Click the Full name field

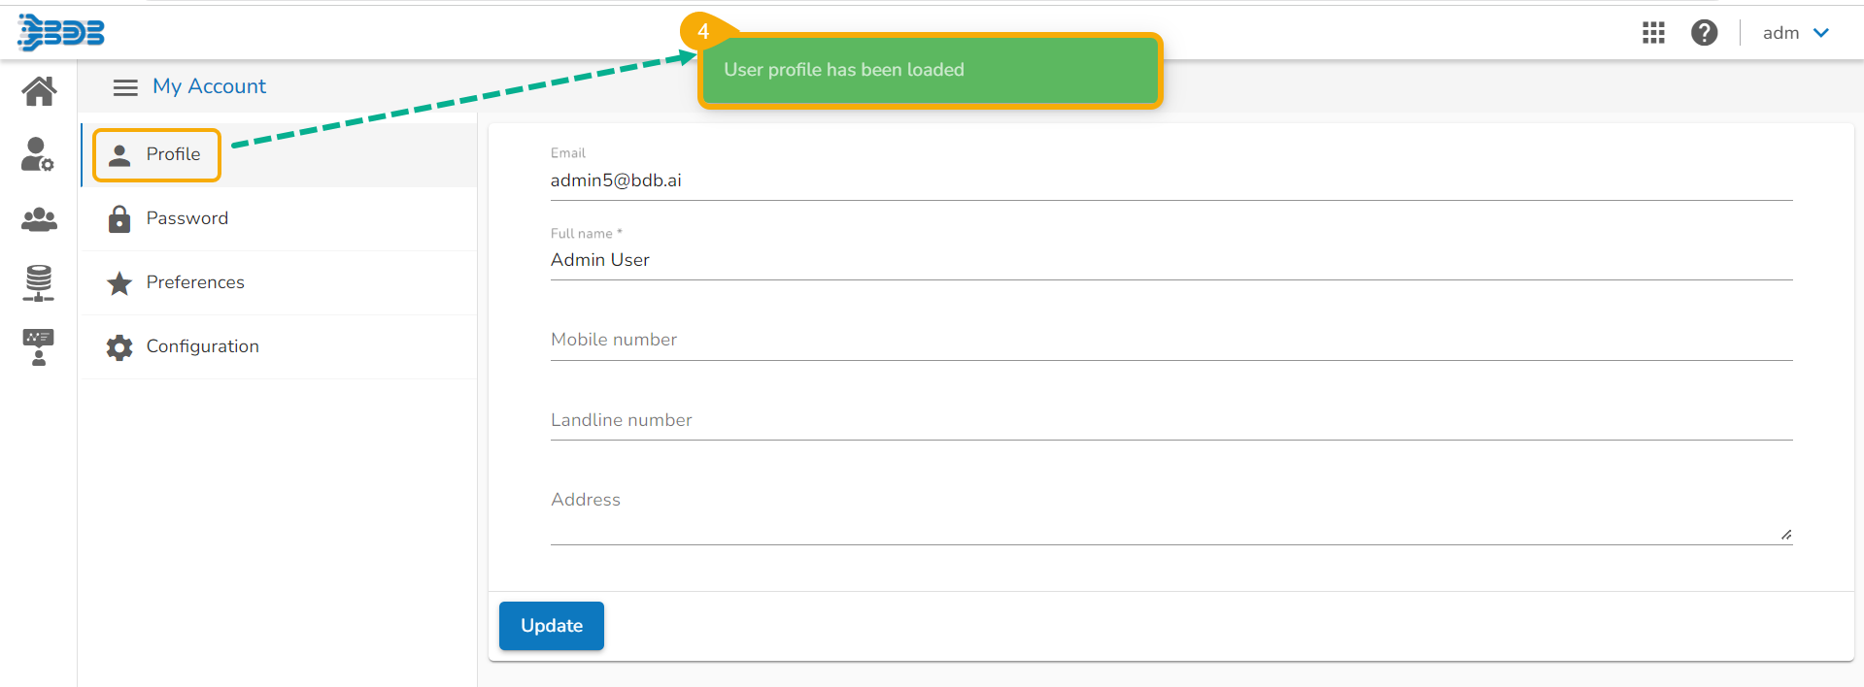tap(1170, 260)
